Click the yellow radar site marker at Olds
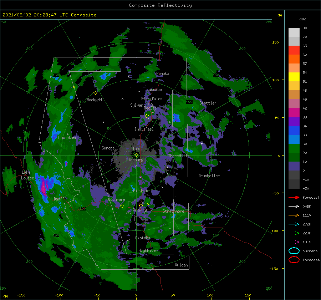The height and width of the screenshot is (300, 321). coord(136,155)
